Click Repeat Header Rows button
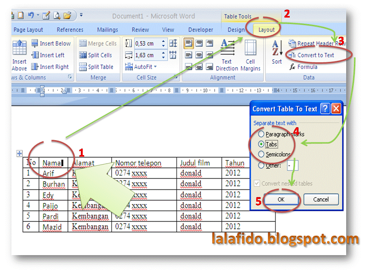366x275 pixels. pos(317,44)
